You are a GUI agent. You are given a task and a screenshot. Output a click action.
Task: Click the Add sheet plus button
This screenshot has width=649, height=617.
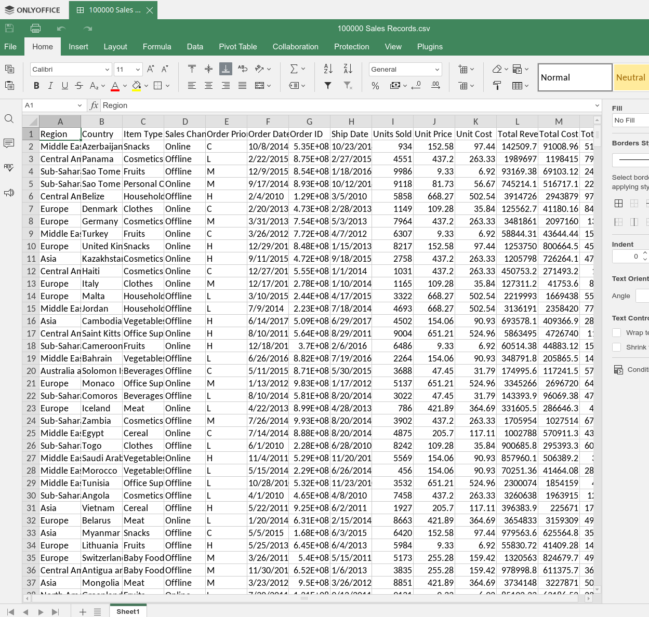click(x=83, y=612)
